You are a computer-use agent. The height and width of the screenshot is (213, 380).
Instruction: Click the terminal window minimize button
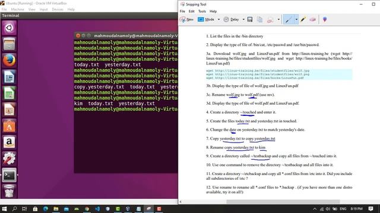(x=83, y=35)
